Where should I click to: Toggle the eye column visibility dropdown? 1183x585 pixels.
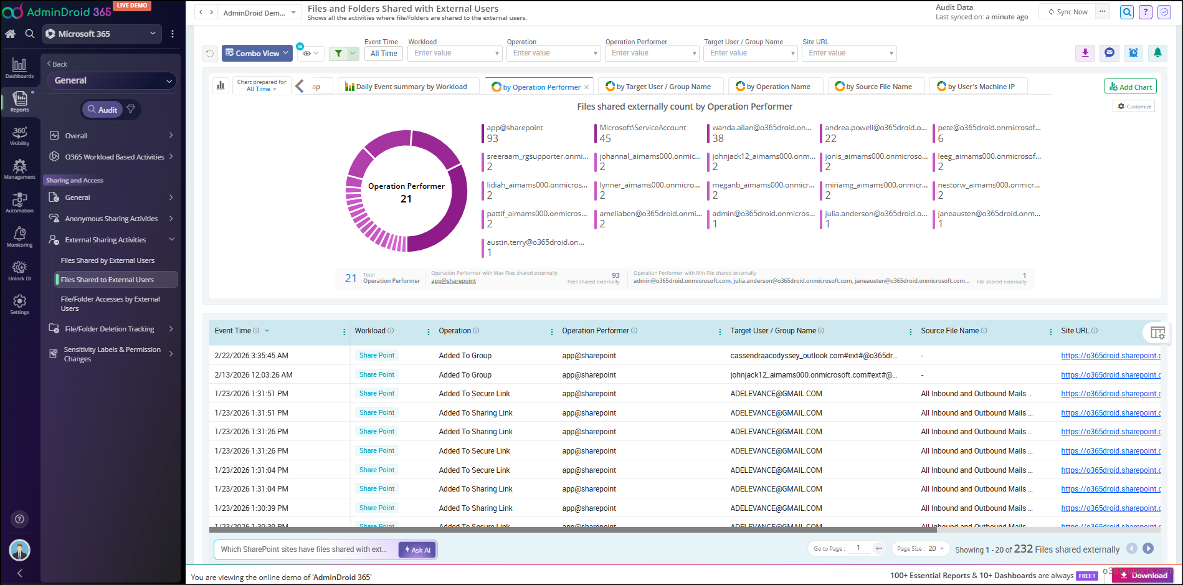[310, 54]
